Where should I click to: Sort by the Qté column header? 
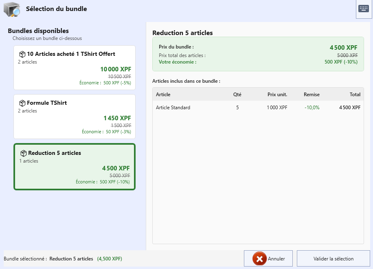click(x=237, y=95)
